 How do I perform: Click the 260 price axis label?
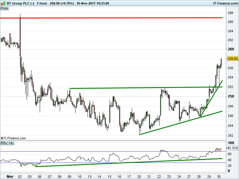(231, 49)
